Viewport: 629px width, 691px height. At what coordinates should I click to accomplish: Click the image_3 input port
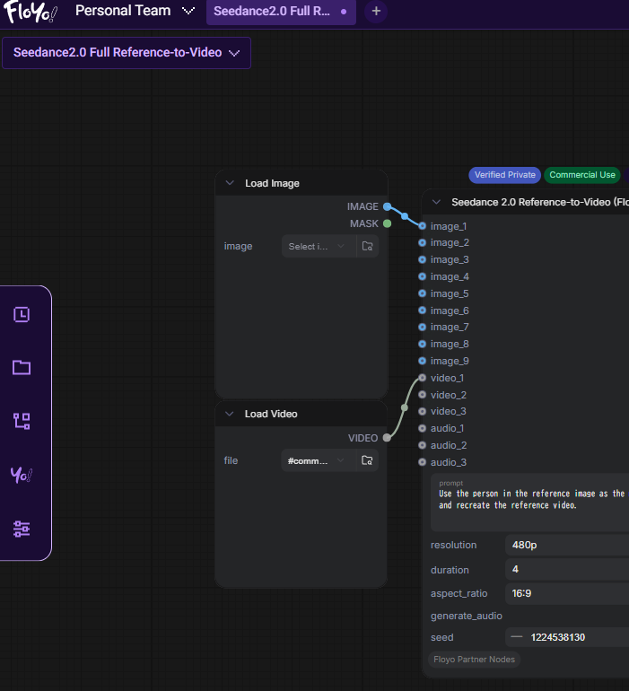click(423, 259)
